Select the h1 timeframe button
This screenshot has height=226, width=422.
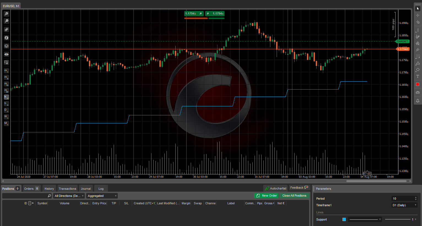[6, 97]
